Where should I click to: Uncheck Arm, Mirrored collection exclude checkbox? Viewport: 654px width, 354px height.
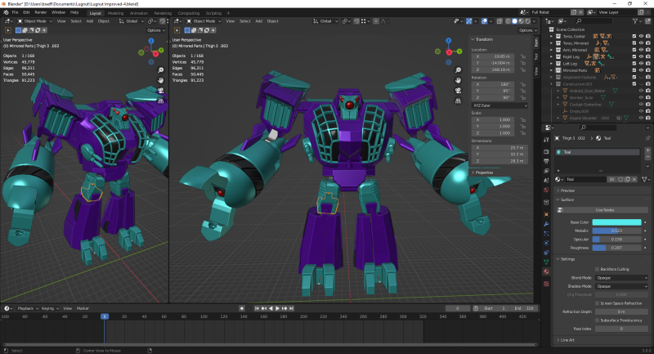634,50
